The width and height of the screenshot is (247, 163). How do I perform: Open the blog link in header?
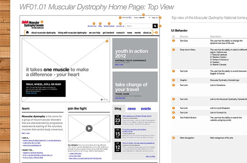pyautogui.click(x=100, y=26)
